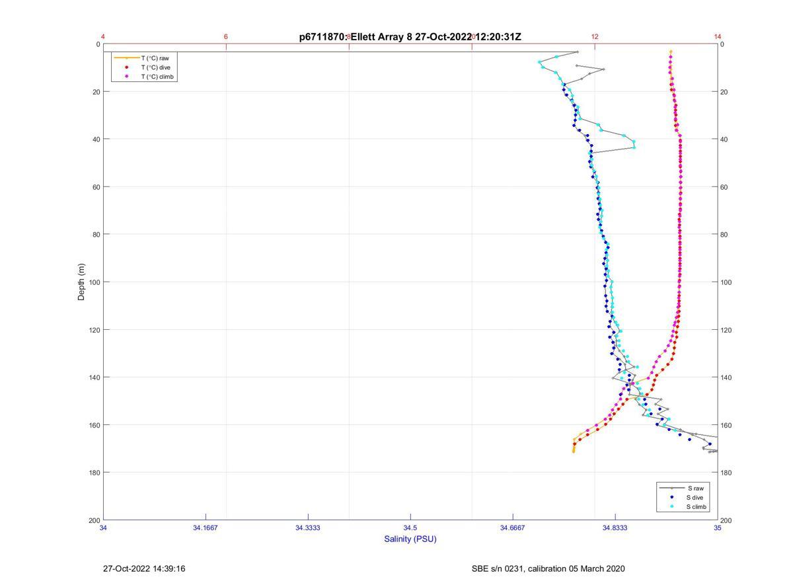This screenshot has width=793, height=585.
Task: Click the salinity tick label '35'
Action: pos(718,528)
